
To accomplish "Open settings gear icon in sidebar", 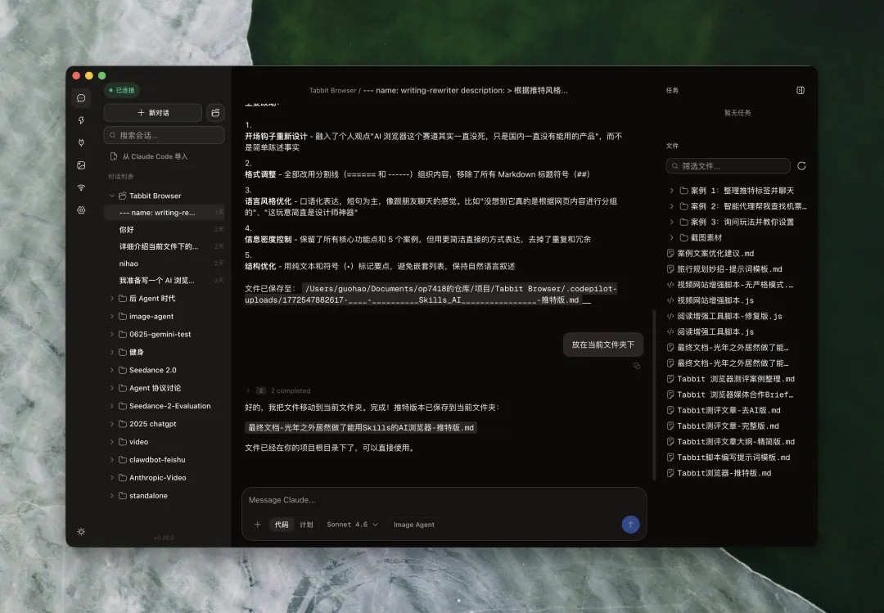I will [x=81, y=210].
